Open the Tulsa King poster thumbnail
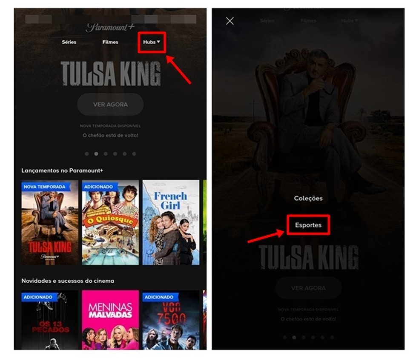 click(x=50, y=222)
